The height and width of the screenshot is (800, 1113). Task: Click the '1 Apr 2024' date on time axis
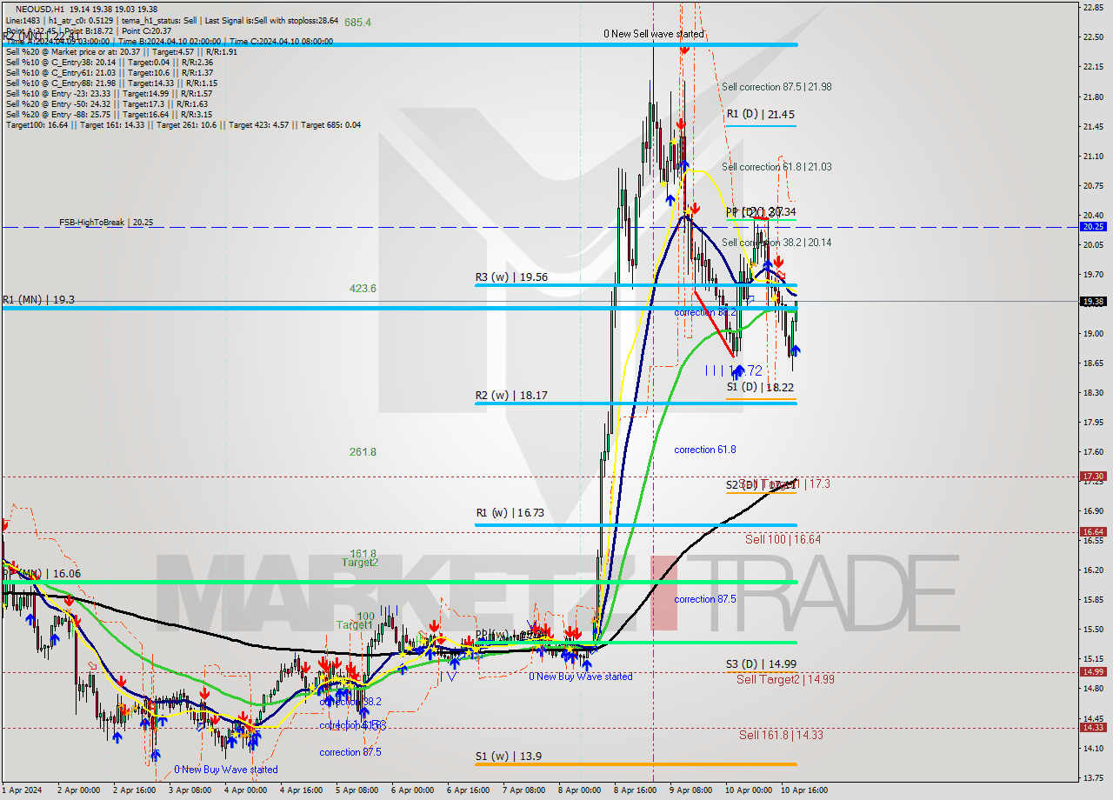click(x=20, y=790)
